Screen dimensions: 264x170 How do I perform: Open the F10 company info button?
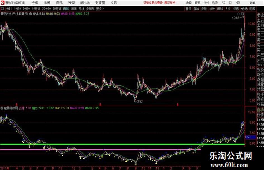[x=228, y=9]
